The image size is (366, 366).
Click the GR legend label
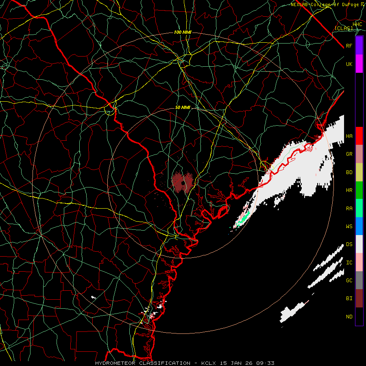[349, 154]
